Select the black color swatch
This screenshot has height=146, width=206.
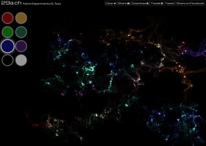pos(7,60)
